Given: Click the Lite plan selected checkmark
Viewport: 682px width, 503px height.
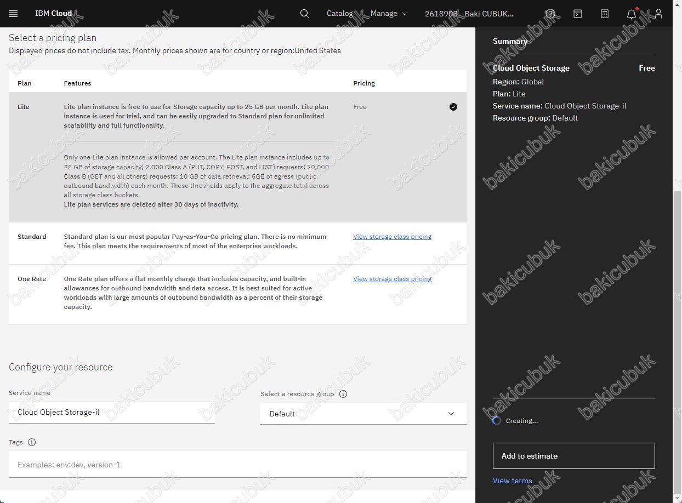Looking at the screenshot, I should pyautogui.click(x=453, y=107).
